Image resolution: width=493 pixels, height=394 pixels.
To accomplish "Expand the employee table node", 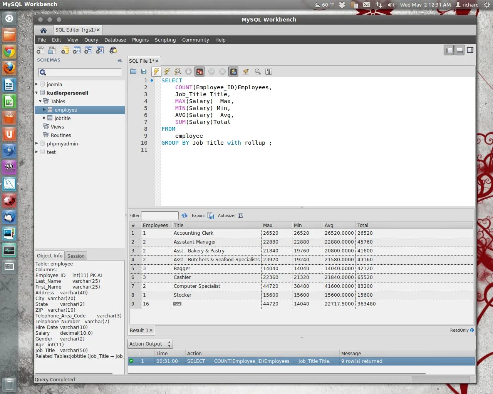I will tap(44, 110).
